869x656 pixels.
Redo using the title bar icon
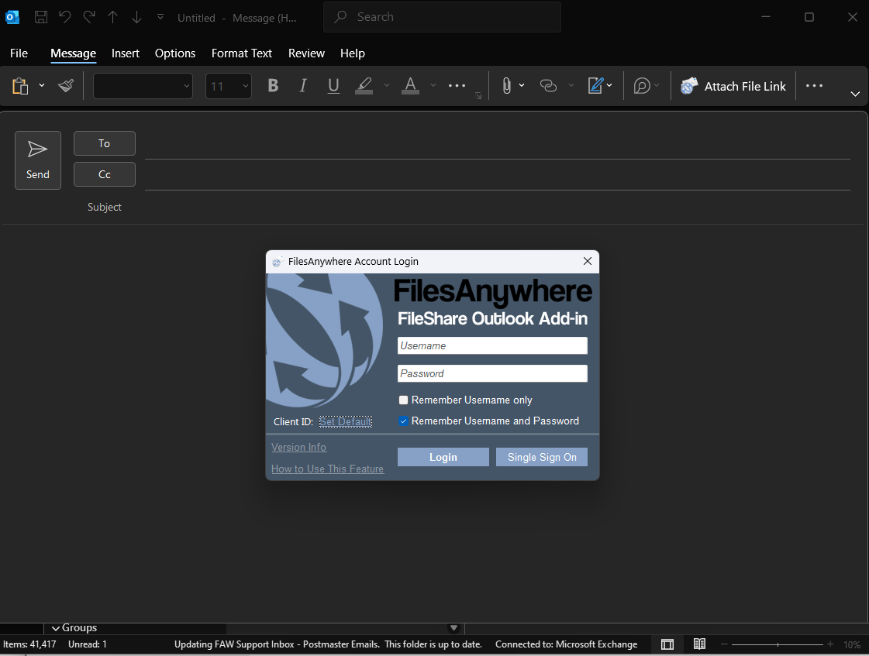click(89, 17)
